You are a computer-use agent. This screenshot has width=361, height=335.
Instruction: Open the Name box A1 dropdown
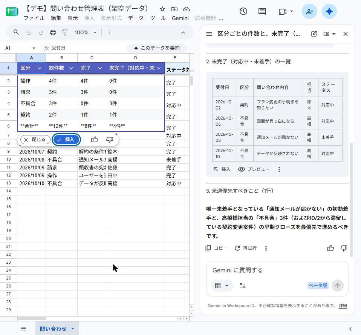click(x=34, y=48)
